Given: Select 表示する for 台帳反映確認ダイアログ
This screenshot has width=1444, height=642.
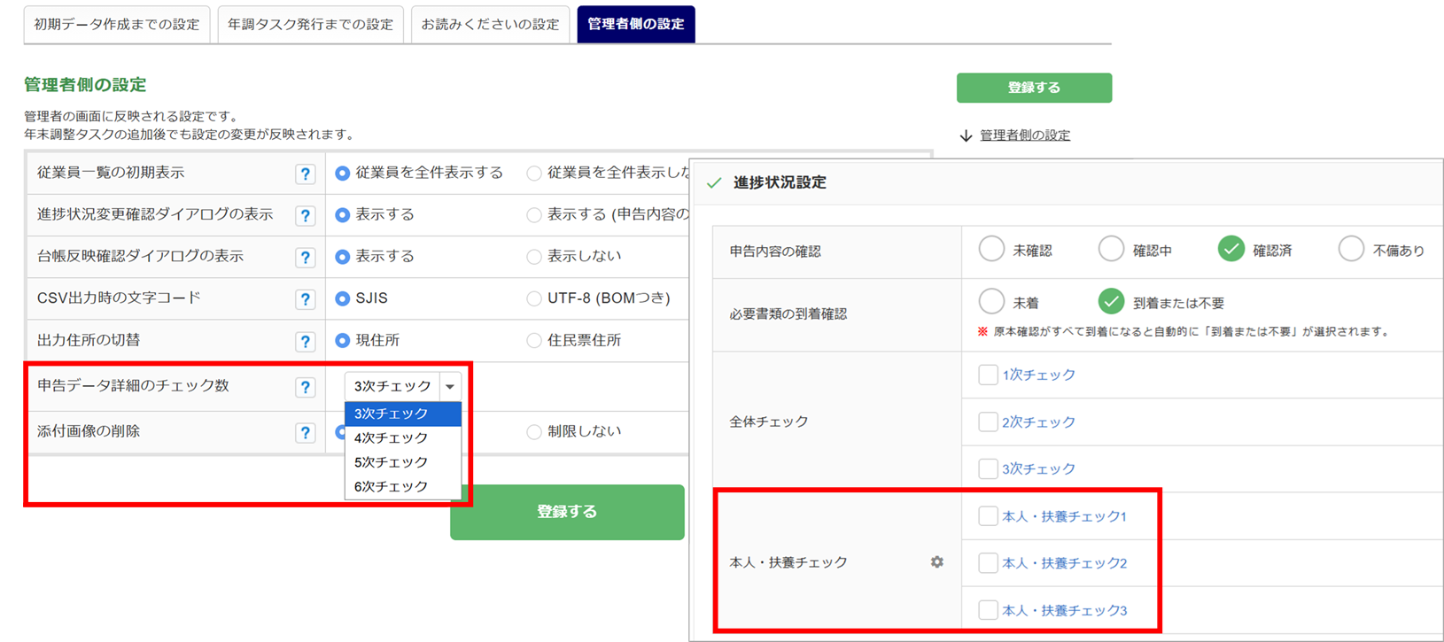Looking at the screenshot, I should (x=342, y=257).
